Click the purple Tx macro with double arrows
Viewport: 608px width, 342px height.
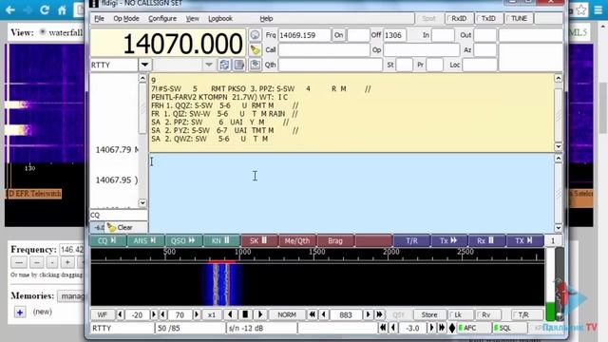tap(449, 240)
